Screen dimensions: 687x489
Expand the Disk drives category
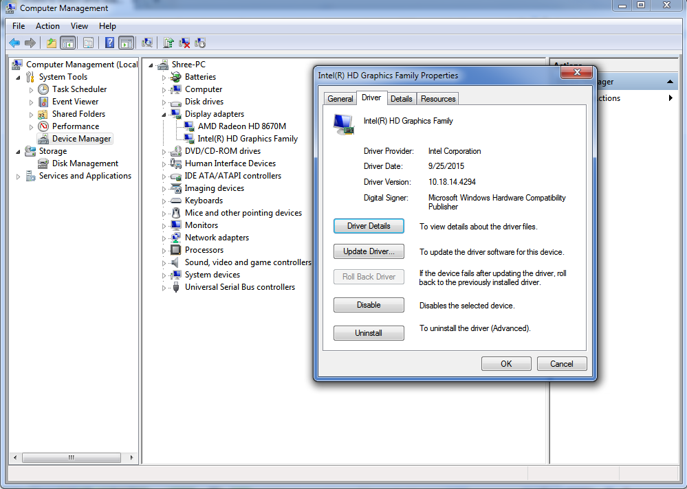[164, 102]
